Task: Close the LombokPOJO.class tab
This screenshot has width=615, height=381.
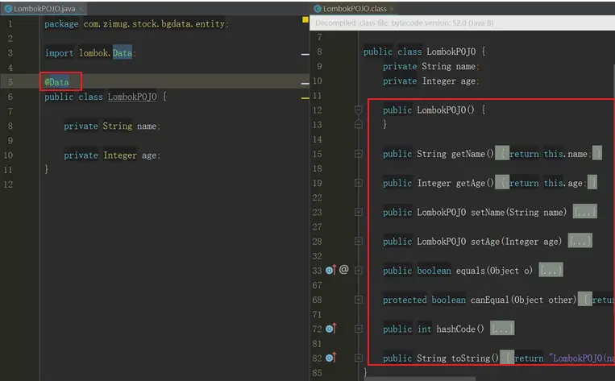Action: (x=392, y=9)
